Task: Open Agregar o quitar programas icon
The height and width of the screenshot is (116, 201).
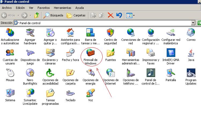Action: 50,32
